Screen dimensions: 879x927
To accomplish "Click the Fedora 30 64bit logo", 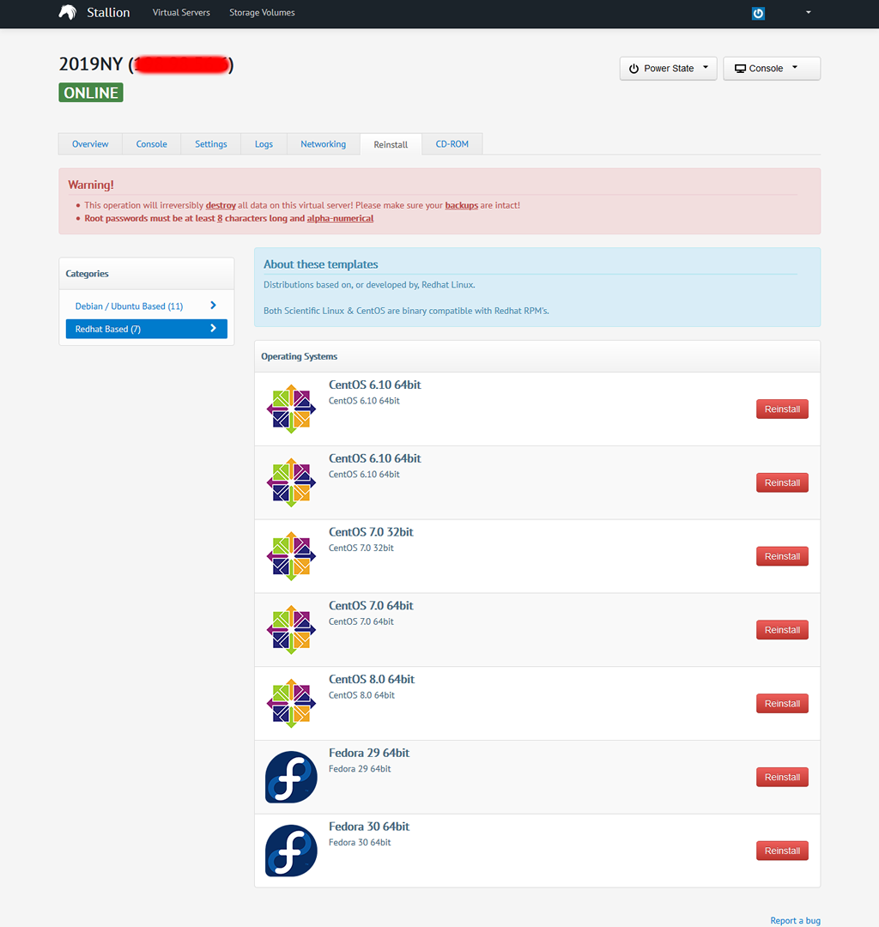I will coord(291,851).
